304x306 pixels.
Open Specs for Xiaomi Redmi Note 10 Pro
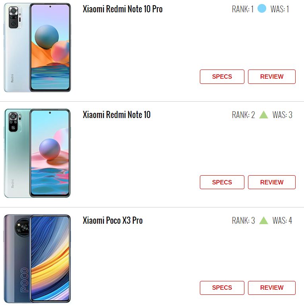[222, 76]
